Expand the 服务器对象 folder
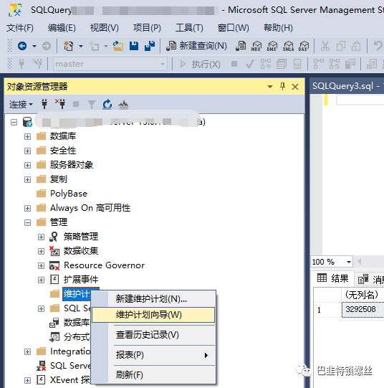This screenshot has width=384, height=388. tap(27, 165)
